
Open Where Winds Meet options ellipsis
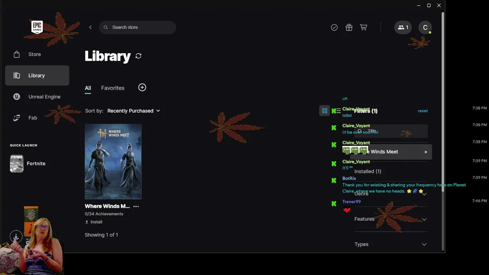(136, 206)
